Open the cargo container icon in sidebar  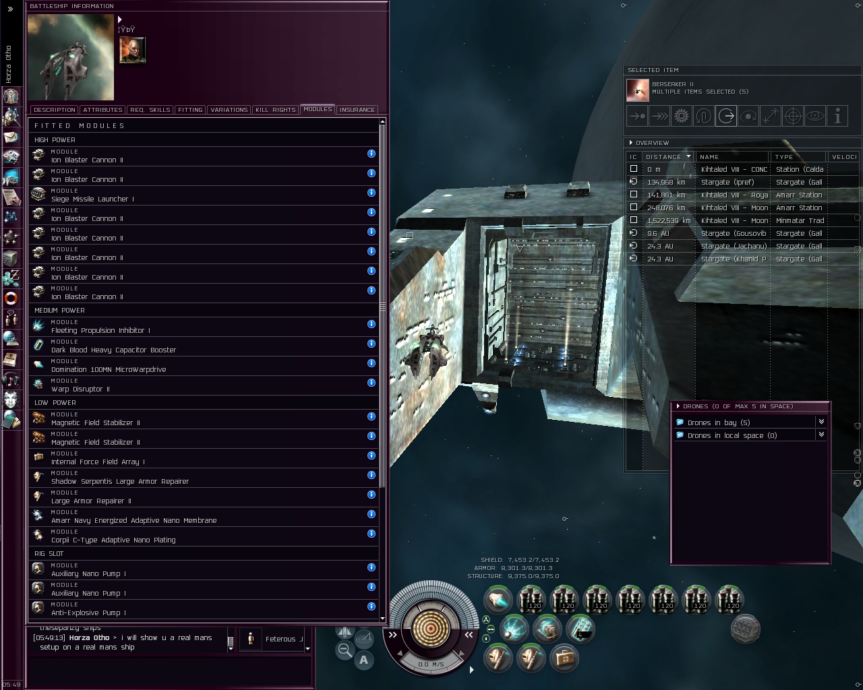coord(11,258)
